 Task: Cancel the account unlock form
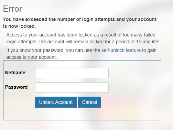coord(89,102)
